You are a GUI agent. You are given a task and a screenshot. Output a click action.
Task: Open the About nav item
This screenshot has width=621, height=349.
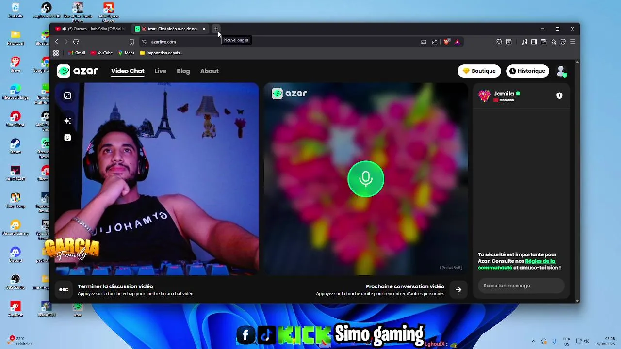point(210,71)
